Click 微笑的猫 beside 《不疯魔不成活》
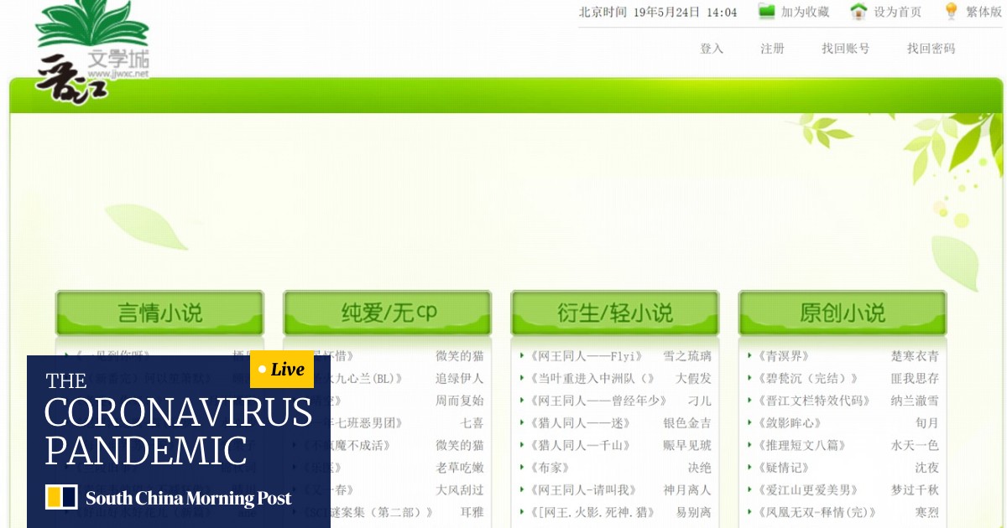The width and height of the screenshot is (1007, 528). pos(459,445)
